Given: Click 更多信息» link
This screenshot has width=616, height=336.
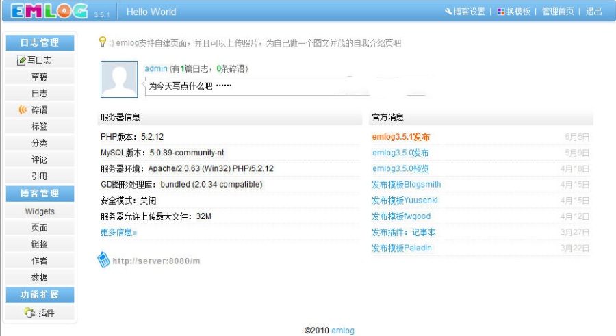Looking at the screenshot, I should [118, 232].
